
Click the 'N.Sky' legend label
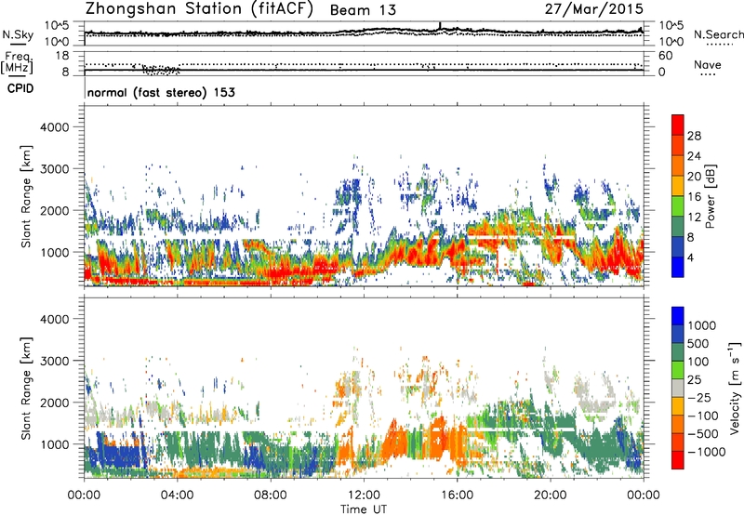18,34
